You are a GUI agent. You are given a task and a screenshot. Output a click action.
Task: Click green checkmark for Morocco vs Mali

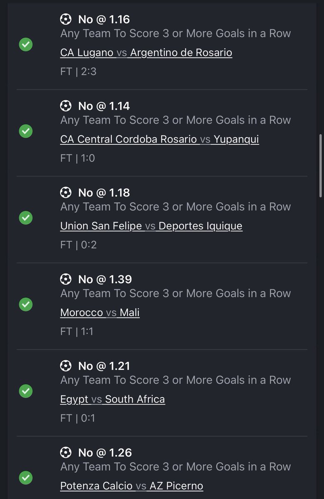26,304
